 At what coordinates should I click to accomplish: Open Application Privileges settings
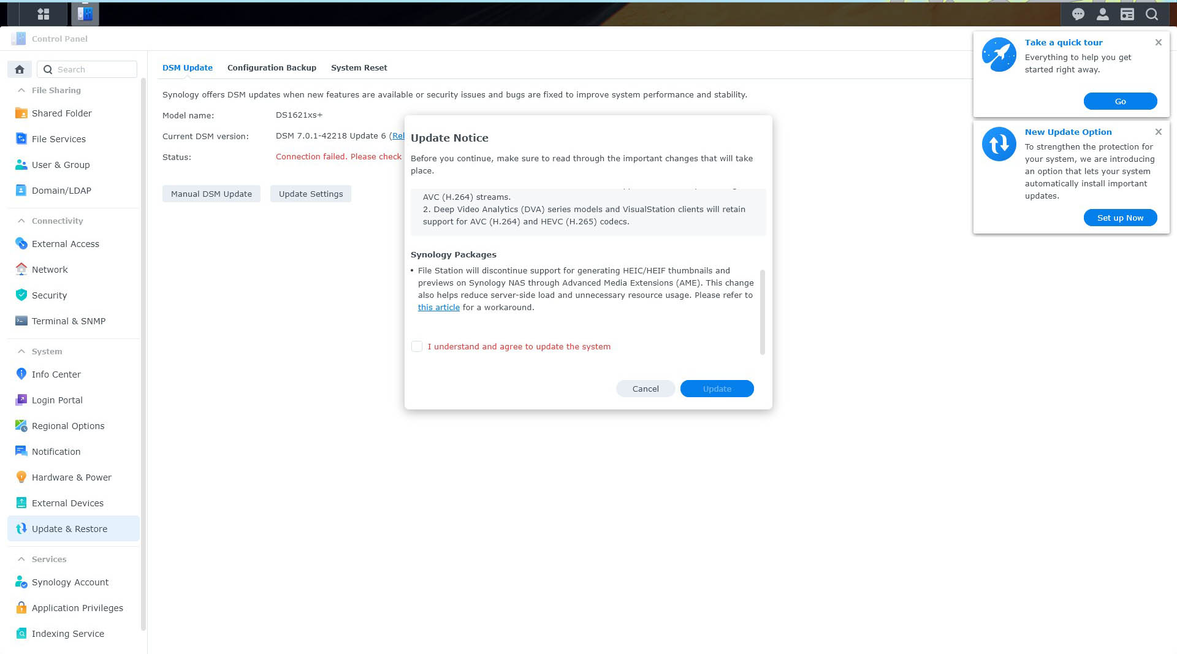(x=74, y=608)
